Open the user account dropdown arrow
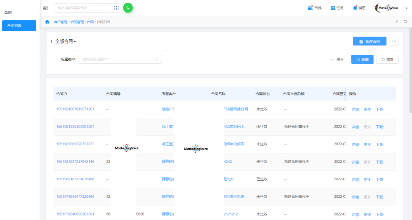Viewport: 412px width, 220px height. [406, 8]
